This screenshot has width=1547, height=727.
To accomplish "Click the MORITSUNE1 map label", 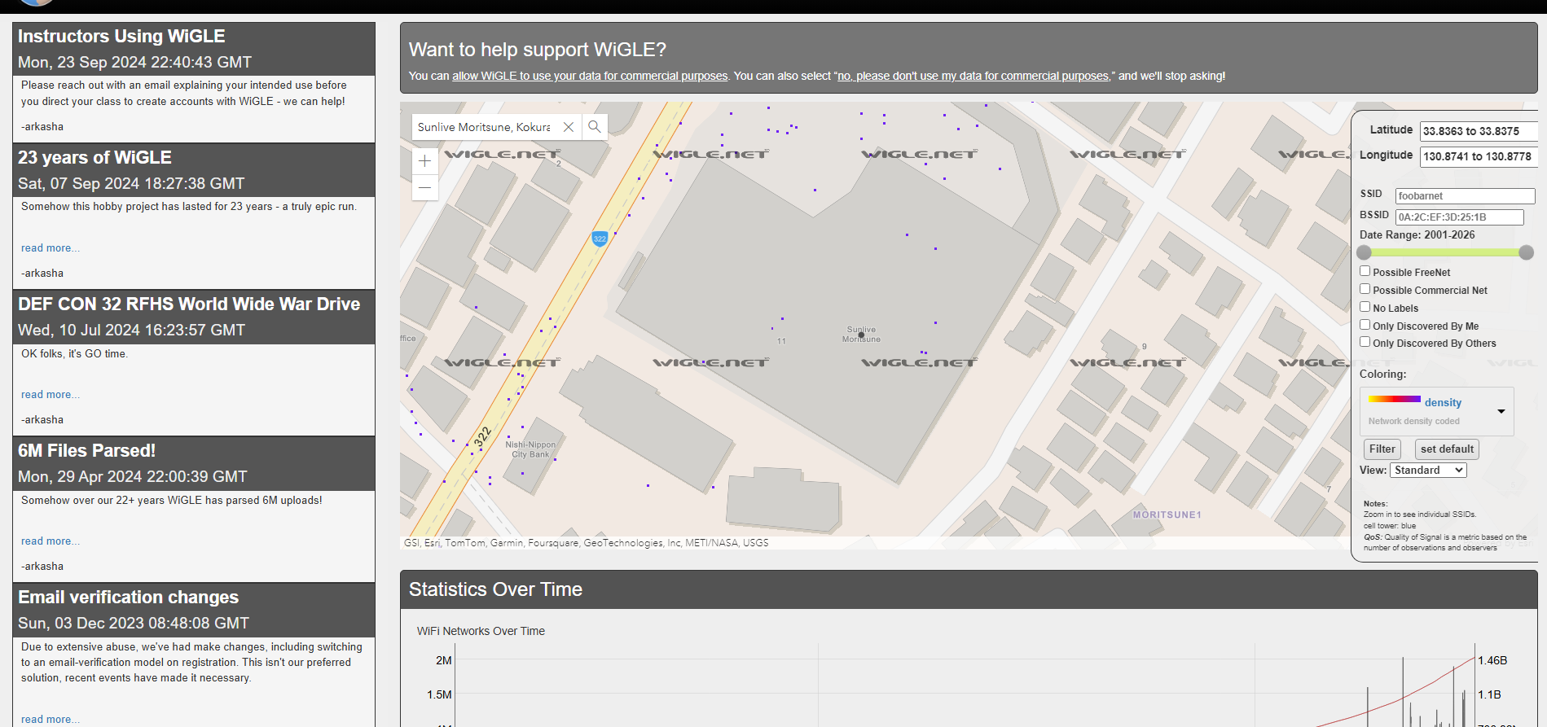I will pyautogui.click(x=1167, y=515).
